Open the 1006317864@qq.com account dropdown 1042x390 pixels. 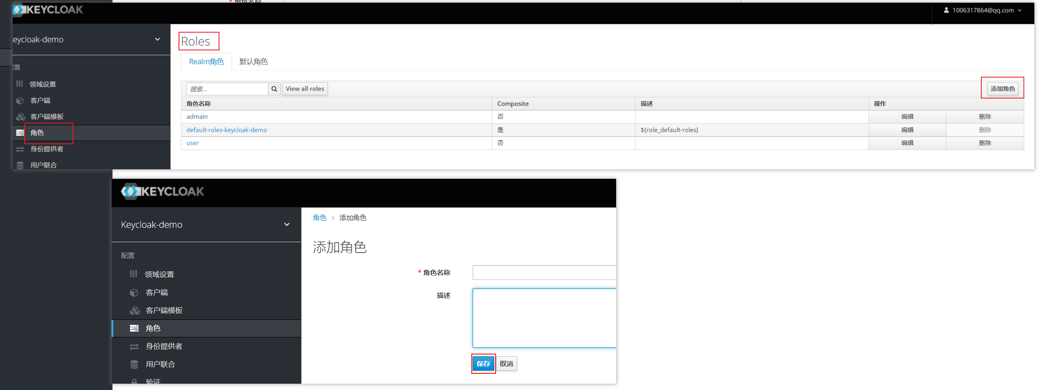click(982, 10)
